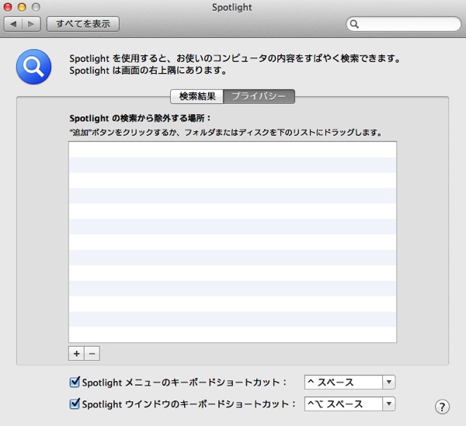Close the Spotlight preferences window

pyautogui.click(x=8, y=7)
